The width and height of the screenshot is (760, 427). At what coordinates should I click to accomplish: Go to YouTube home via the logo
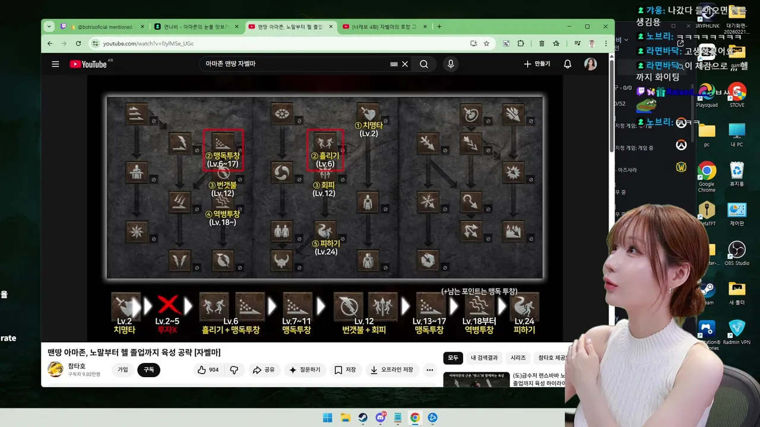point(88,64)
